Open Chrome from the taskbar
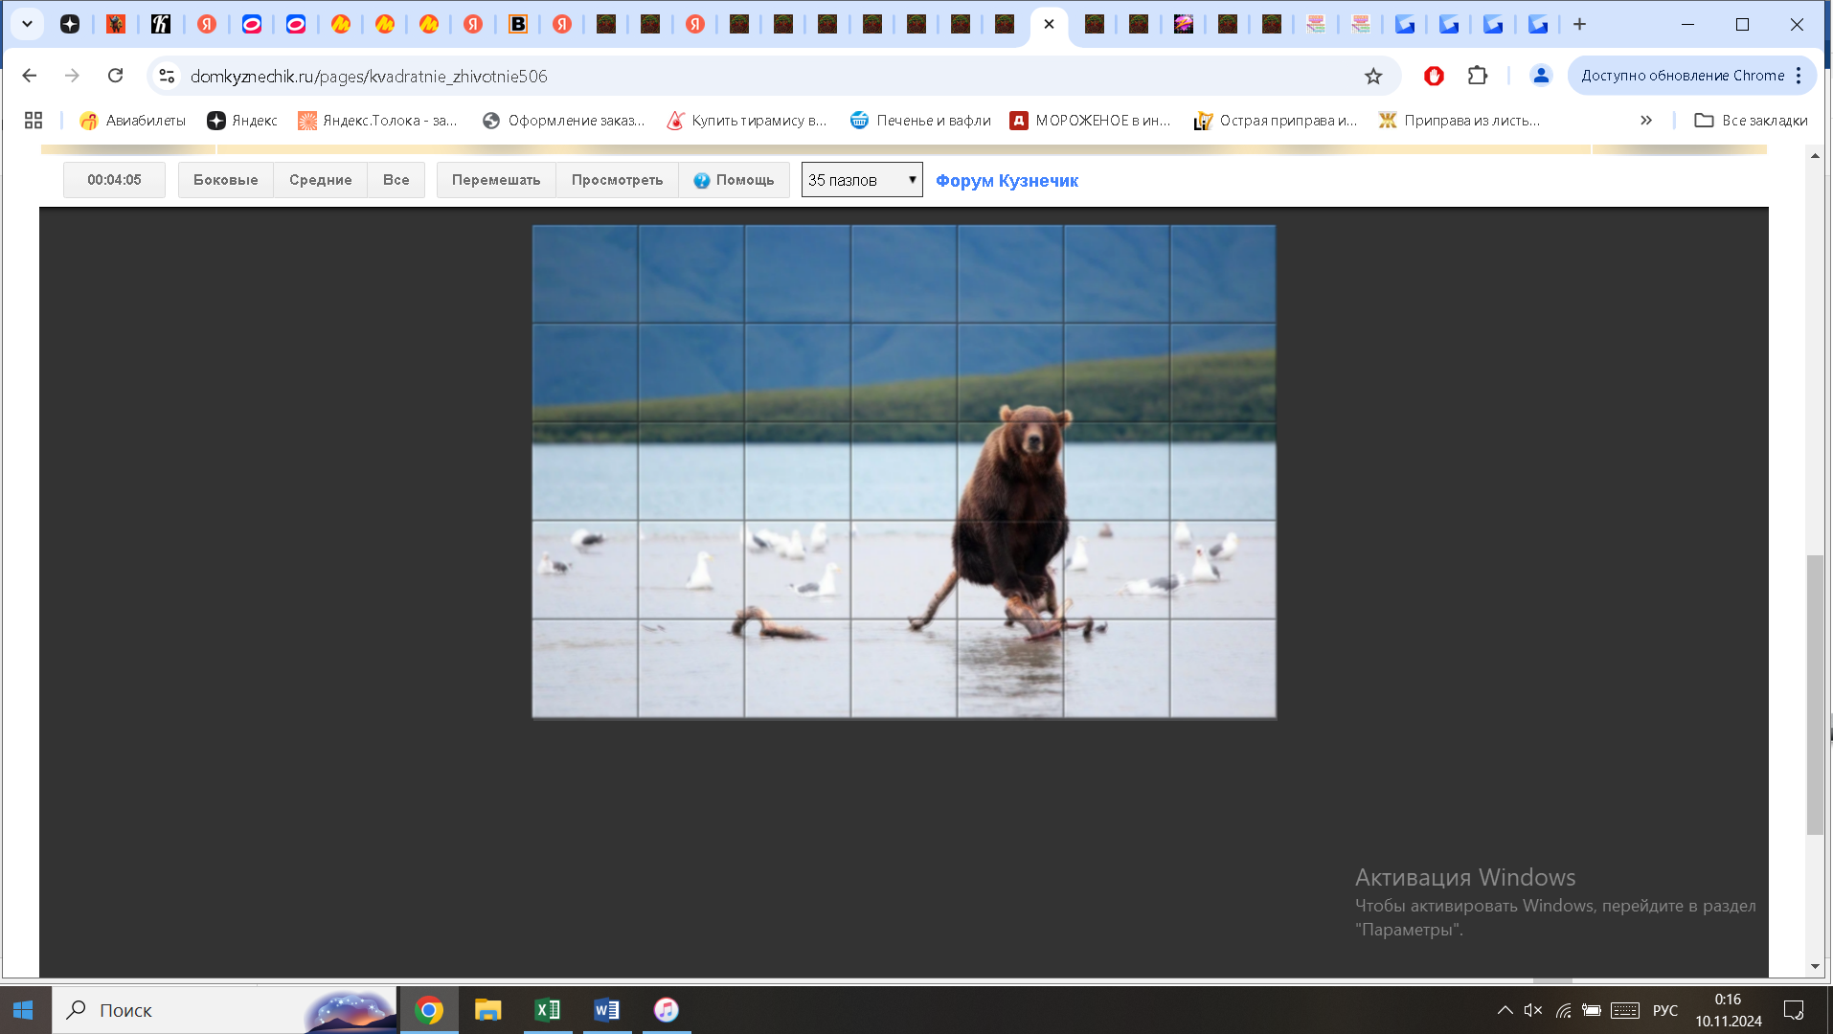 point(429,1010)
